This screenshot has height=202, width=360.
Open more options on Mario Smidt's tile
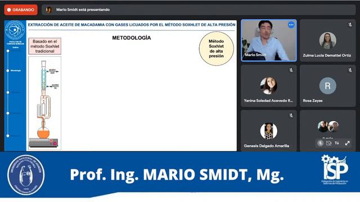(291, 25)
